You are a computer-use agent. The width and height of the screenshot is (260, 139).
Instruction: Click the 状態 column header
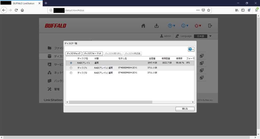click(x=96, y=59)
